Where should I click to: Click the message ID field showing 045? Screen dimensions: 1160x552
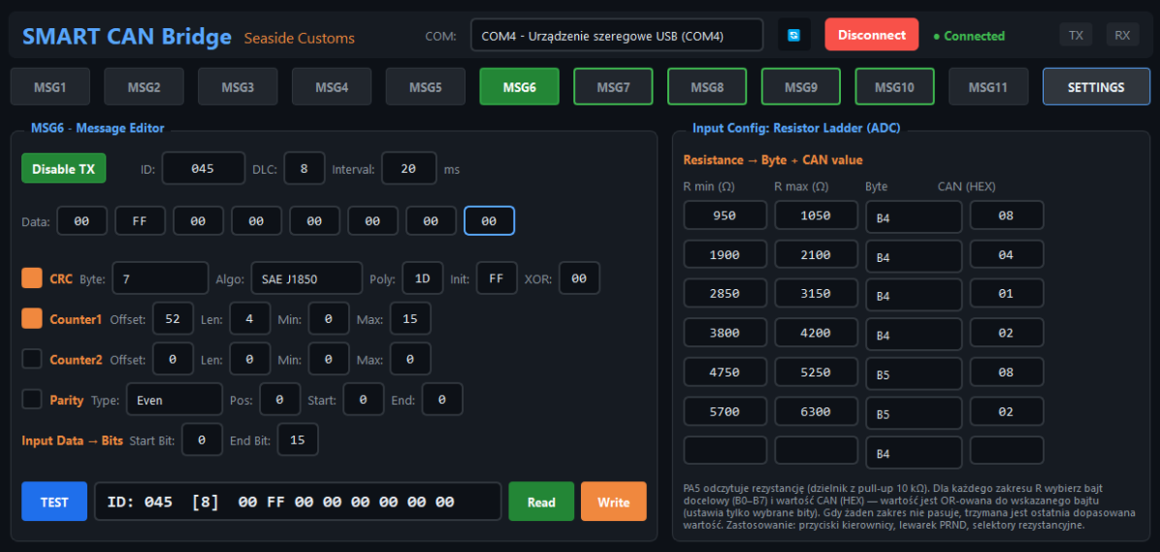tap(203, 168)
